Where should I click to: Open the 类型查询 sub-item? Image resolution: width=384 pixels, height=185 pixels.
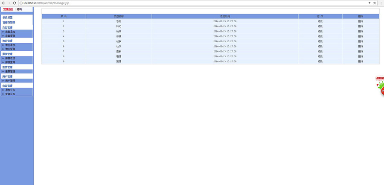tap(10, 36)
